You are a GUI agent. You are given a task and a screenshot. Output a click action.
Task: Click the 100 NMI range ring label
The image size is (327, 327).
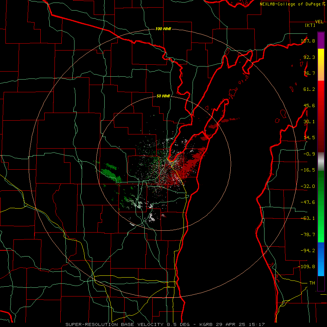163,29
